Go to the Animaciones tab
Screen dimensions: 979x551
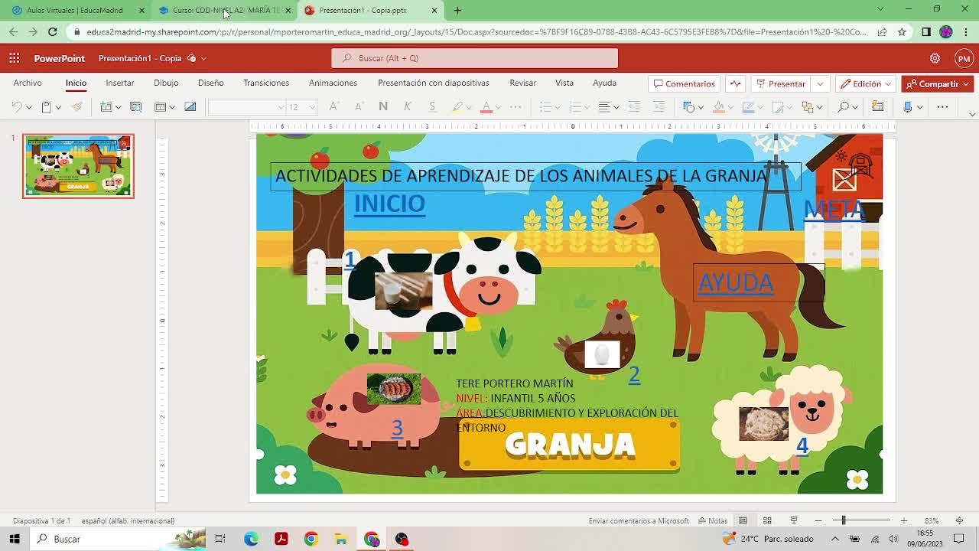[x=333, y=83]
